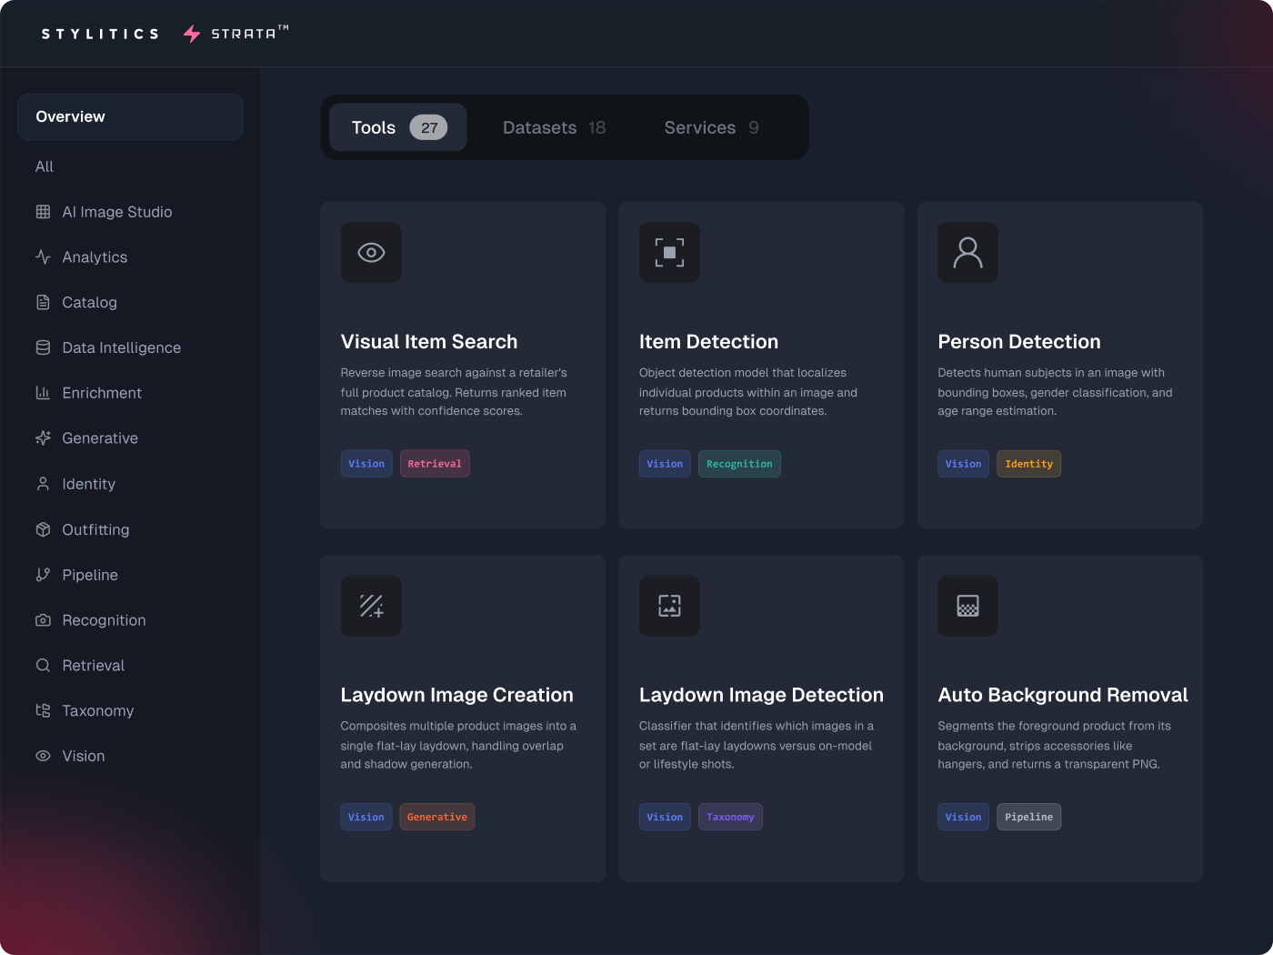Open the Taxonomy sidebar category
This screenshot has height=955, width=1273.
pos(97,710)
